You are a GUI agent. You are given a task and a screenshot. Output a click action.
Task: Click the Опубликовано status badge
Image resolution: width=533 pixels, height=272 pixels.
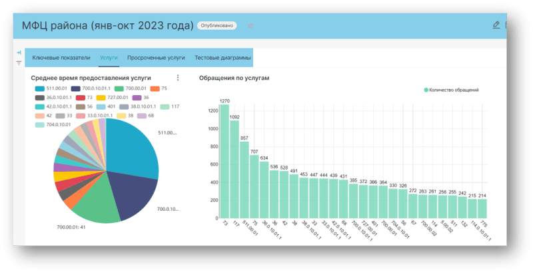tap(217, 26)
